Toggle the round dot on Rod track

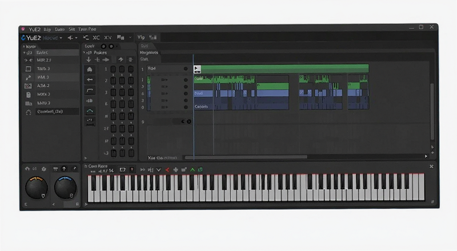coord(186,68)
